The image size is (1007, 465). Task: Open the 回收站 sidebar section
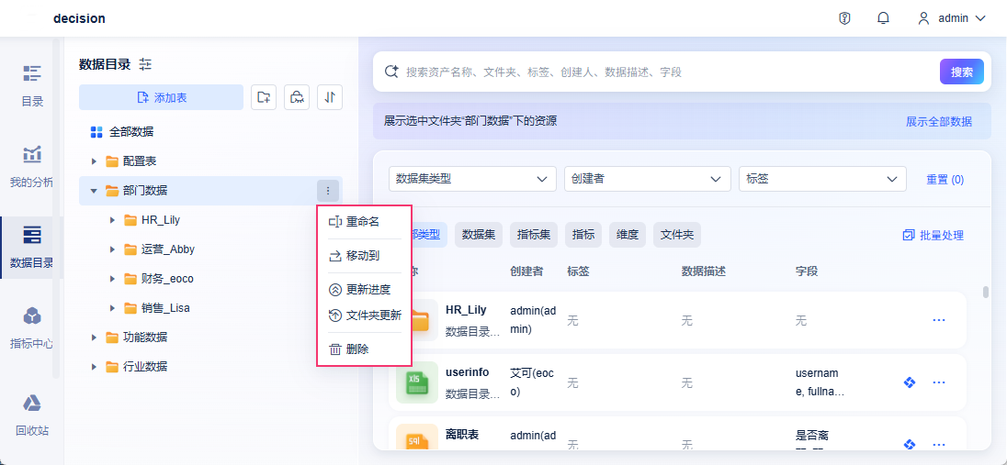[x=32, y=415]
